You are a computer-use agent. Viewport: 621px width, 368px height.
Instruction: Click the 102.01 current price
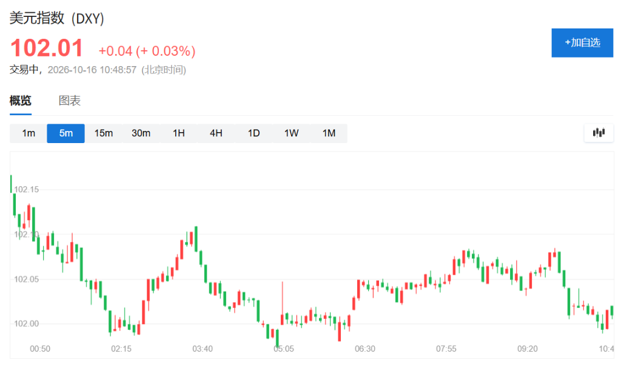tap(47, 48)
